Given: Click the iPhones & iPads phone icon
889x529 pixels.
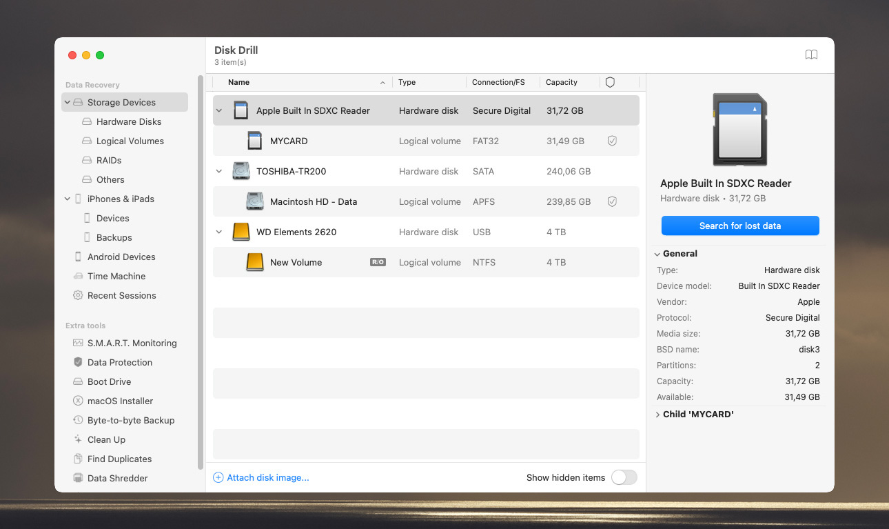Looking at the screenshot, I should pos(78,199).
